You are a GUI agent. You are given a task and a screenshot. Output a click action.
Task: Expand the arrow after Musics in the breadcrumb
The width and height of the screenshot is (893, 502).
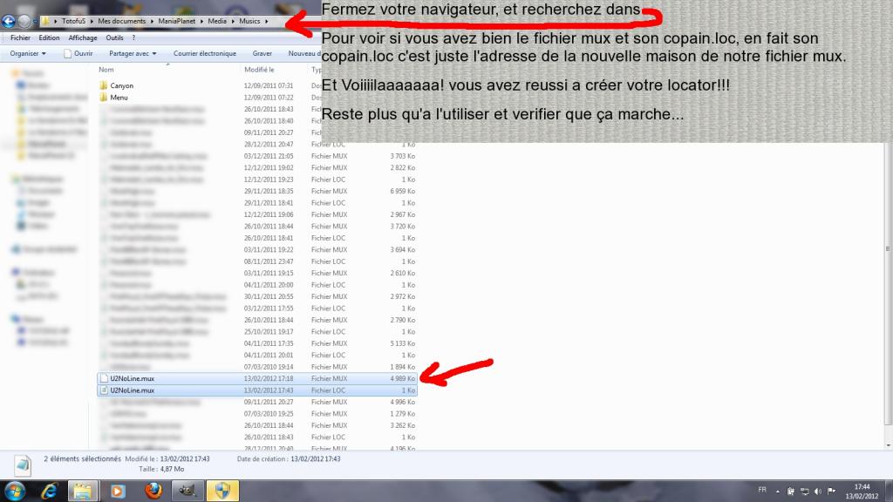click(266, 22)
